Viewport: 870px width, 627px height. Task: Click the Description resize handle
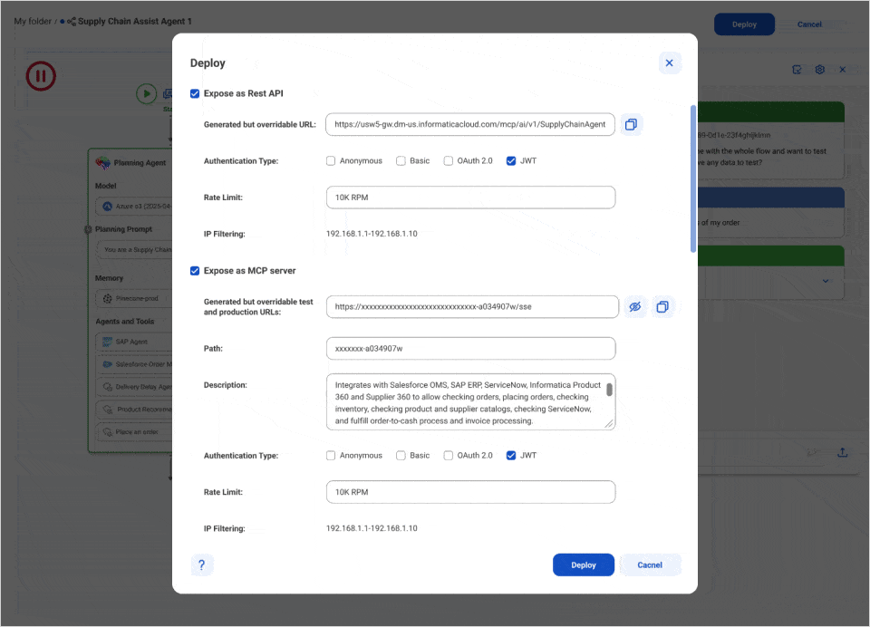(x=609, y=424)
